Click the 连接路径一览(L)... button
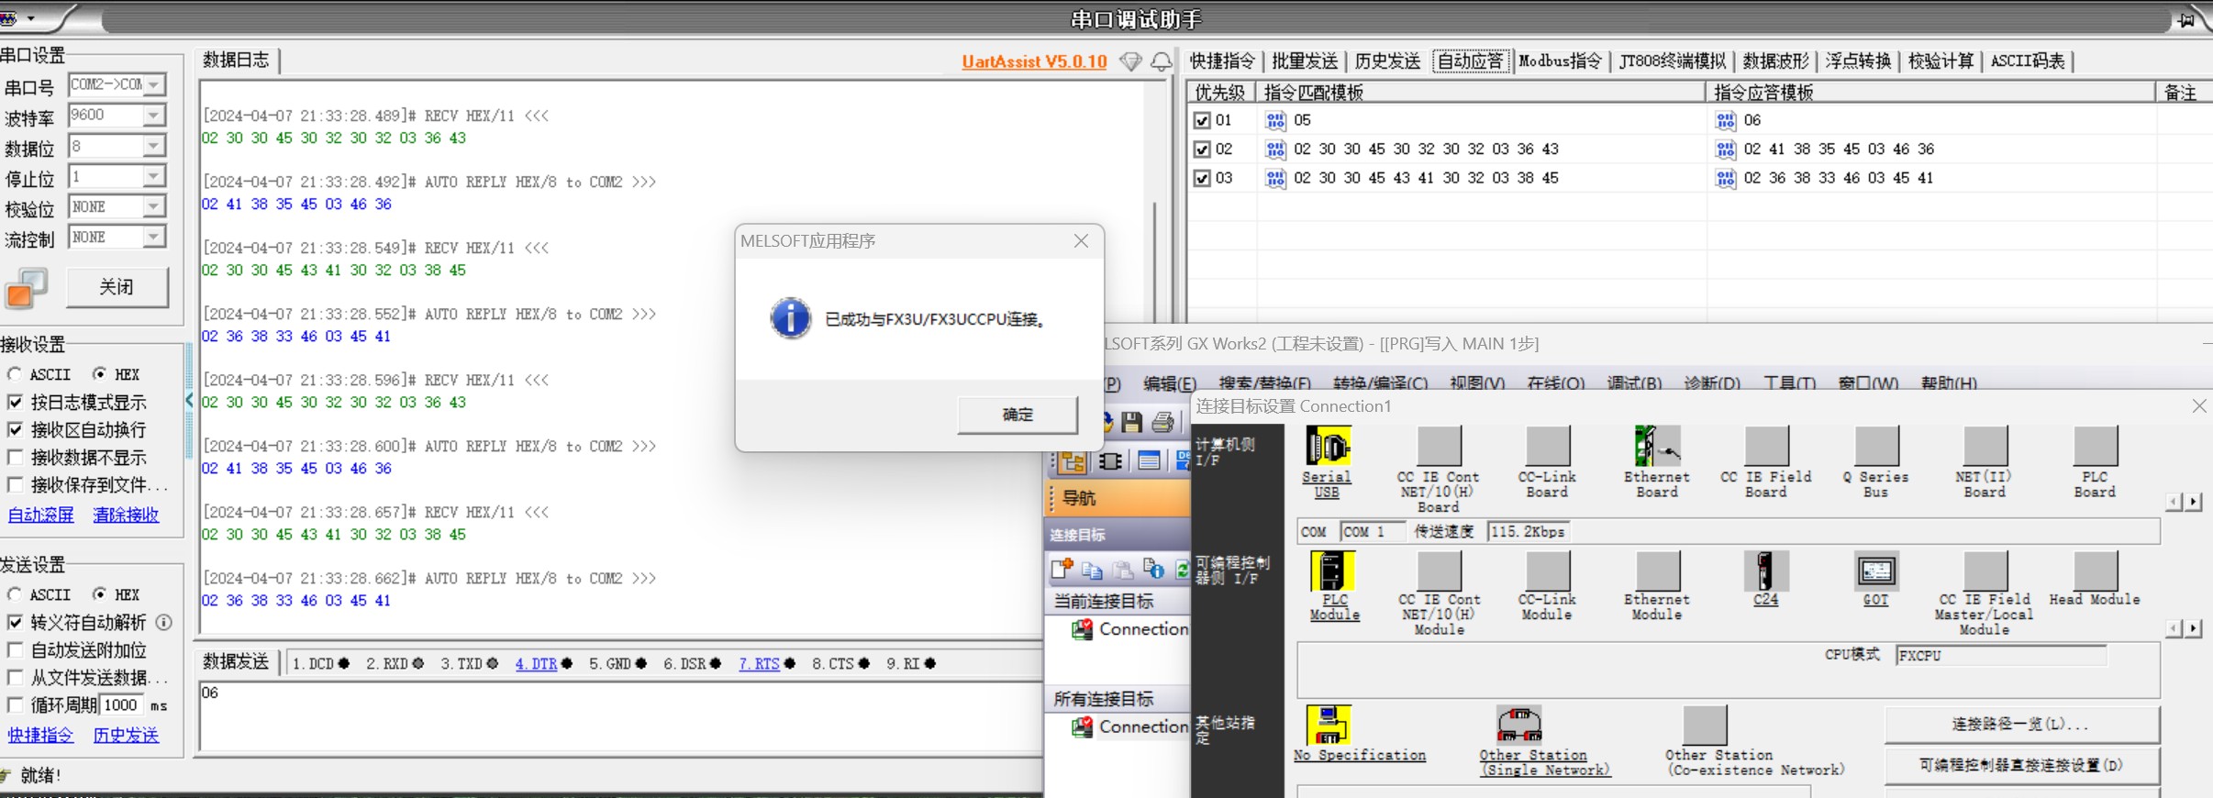Screen dimensions: 2213x798 pyautogui.click(x=2021, y=725)
